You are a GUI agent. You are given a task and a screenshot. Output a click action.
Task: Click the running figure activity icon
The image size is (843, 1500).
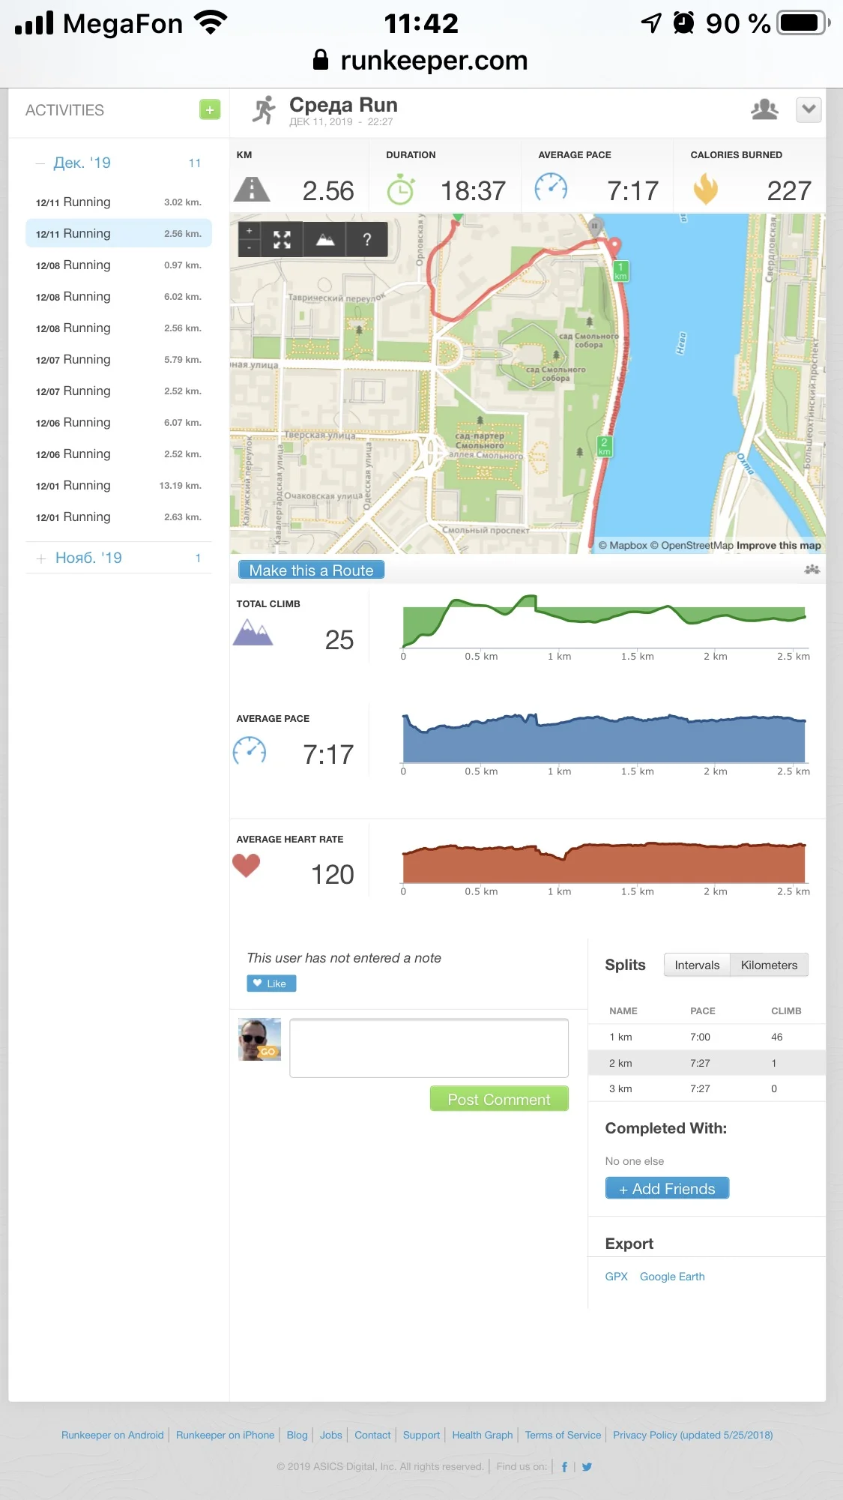pos(263,110)
